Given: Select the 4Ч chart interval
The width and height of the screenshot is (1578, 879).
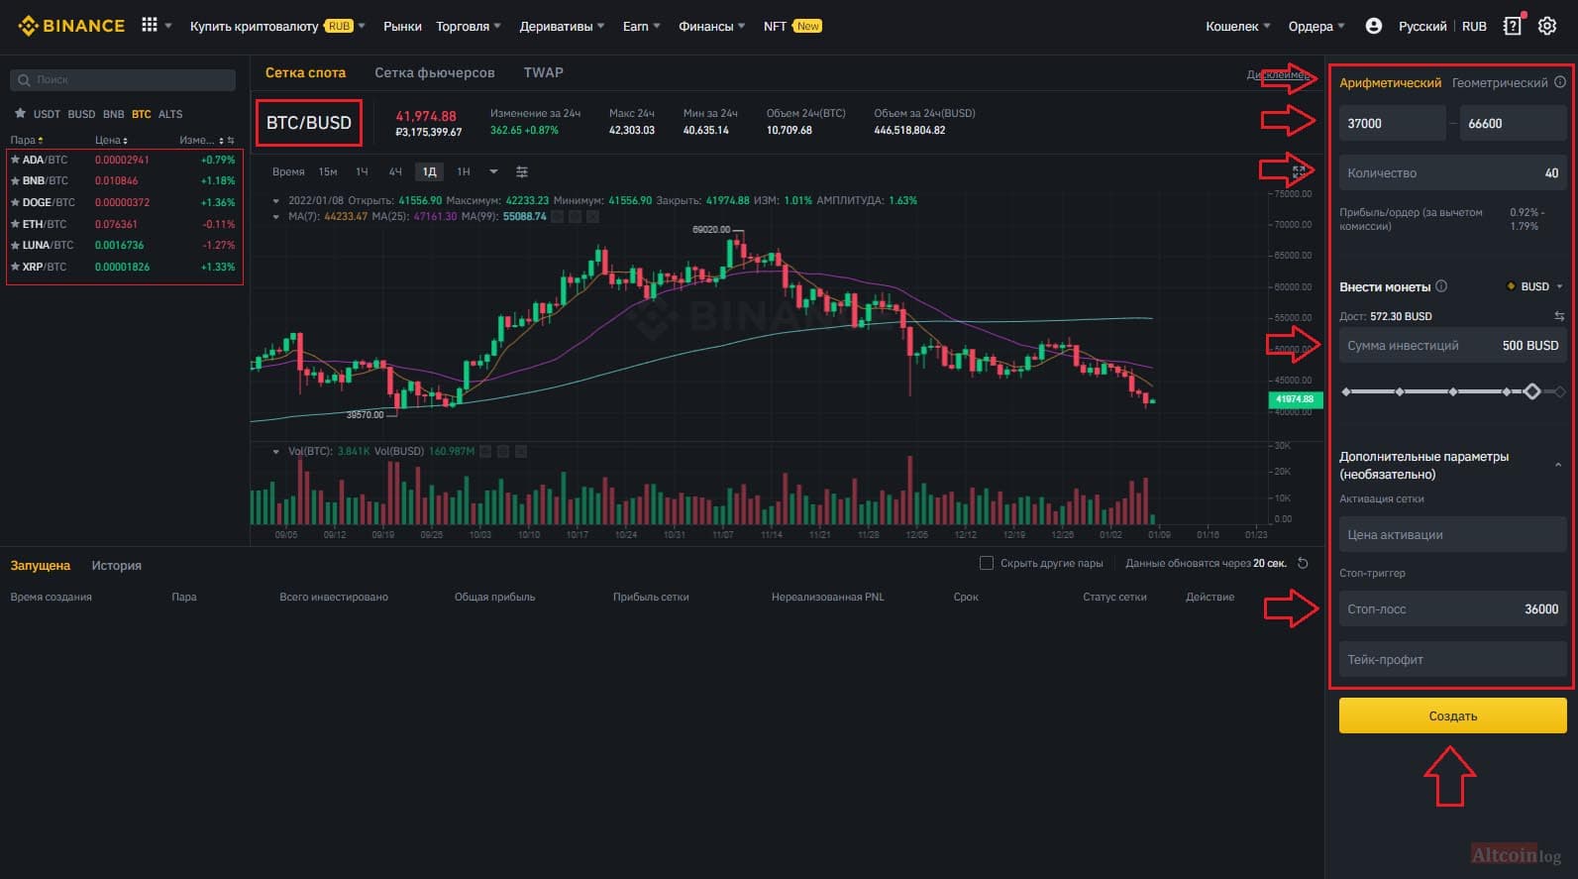Looking at the screenshot, I should tap(395, 171).
